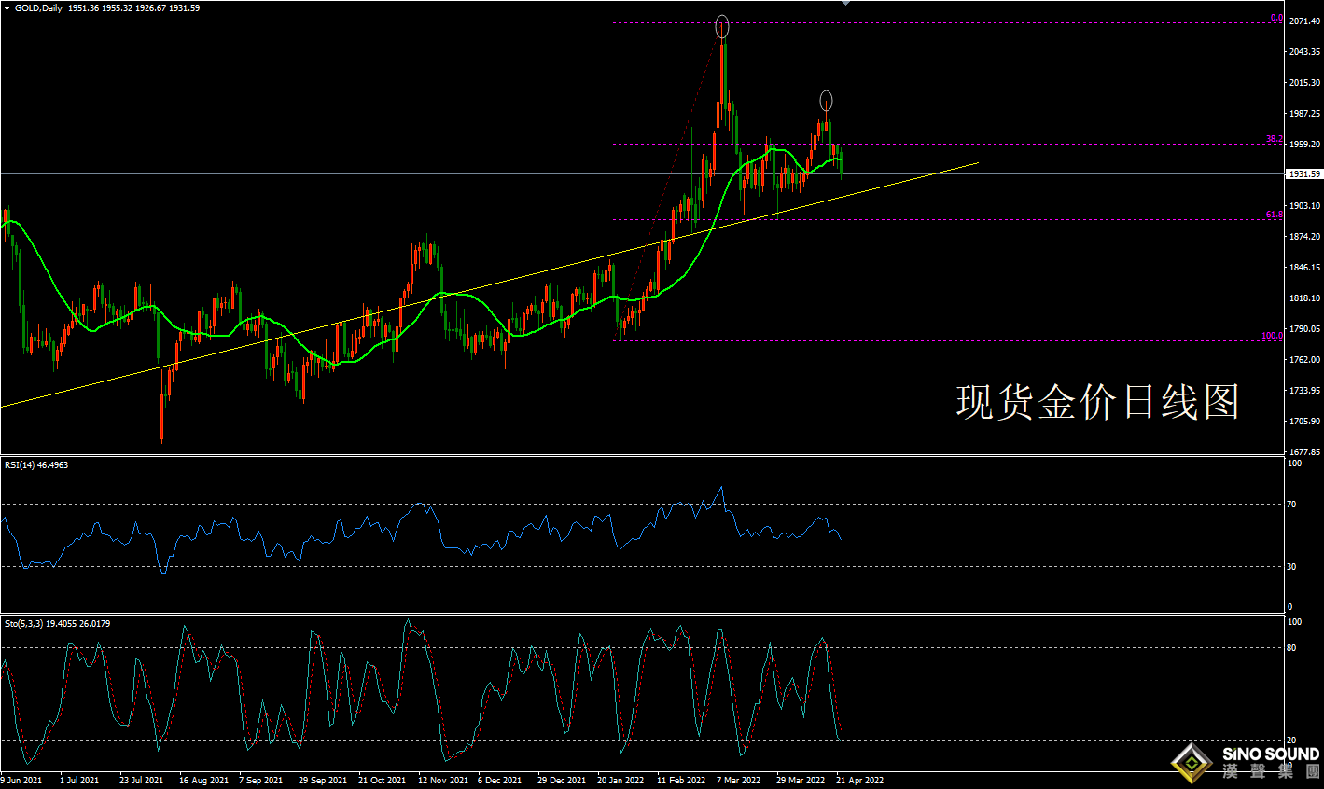Image resolution: width=1324 pixels, height=789 pixels.
Task: Select the smaller ellipse above the April high
Action: [826, 100]
